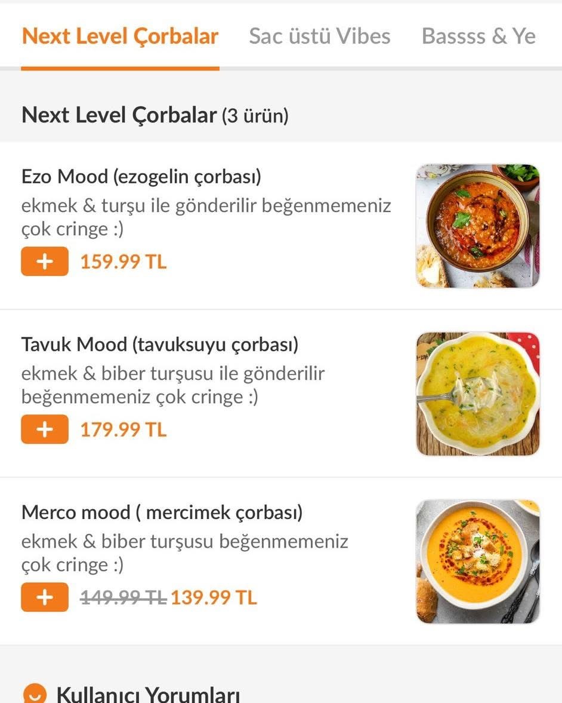Select the Next Level Çorbalar tab

(120, 36)
